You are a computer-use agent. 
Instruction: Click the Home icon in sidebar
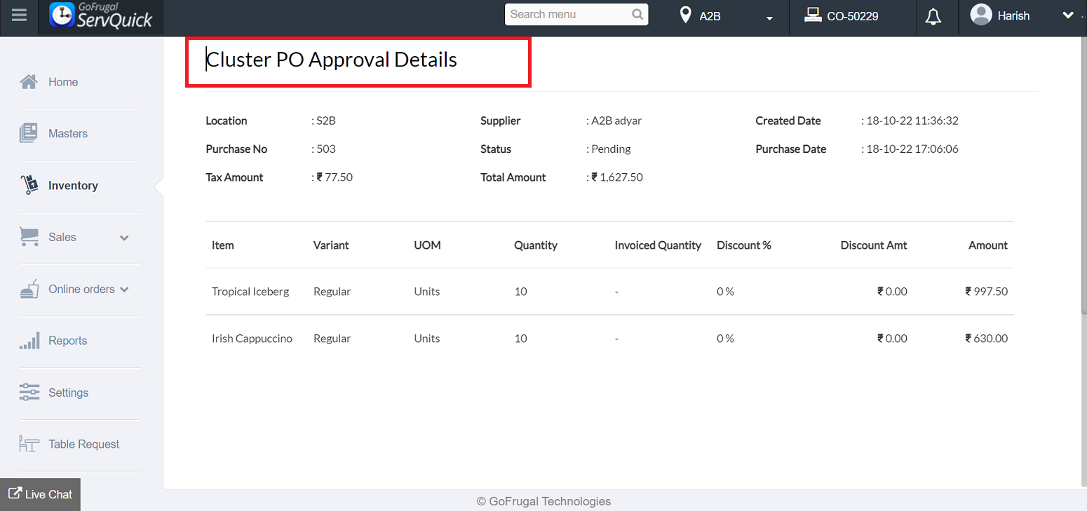point(29,82)
